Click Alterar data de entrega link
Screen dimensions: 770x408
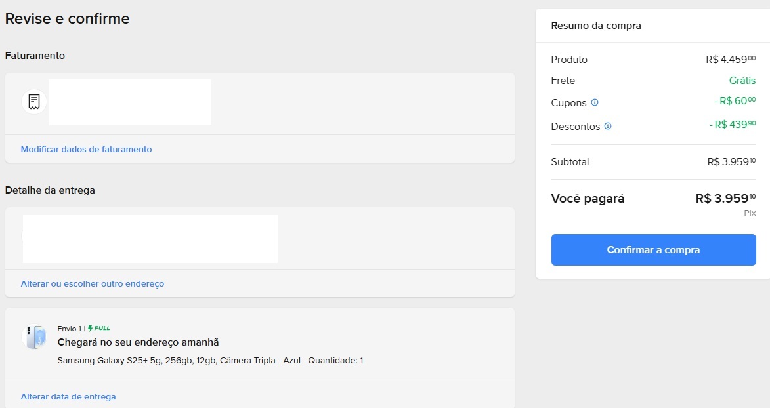(x=68, y=397)
